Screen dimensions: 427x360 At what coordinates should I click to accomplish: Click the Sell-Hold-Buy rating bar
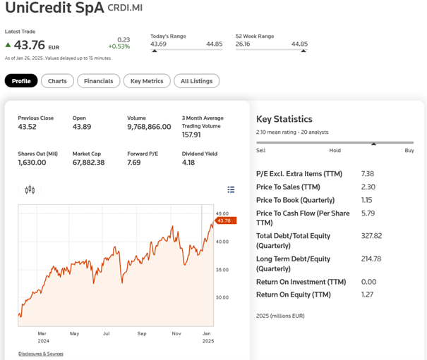pyautogui.click(x=335, y=142)
